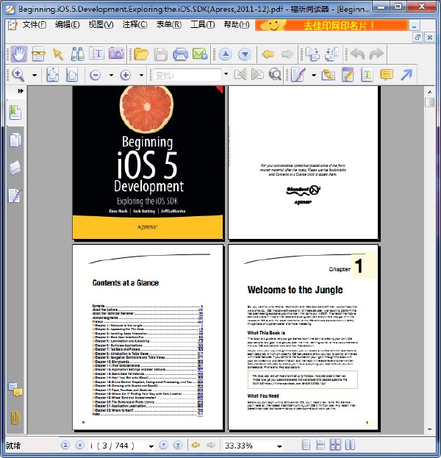Screen dimensions: 441x458
Task: Click the magnifier search options icon
Action: tap(275, 75)
